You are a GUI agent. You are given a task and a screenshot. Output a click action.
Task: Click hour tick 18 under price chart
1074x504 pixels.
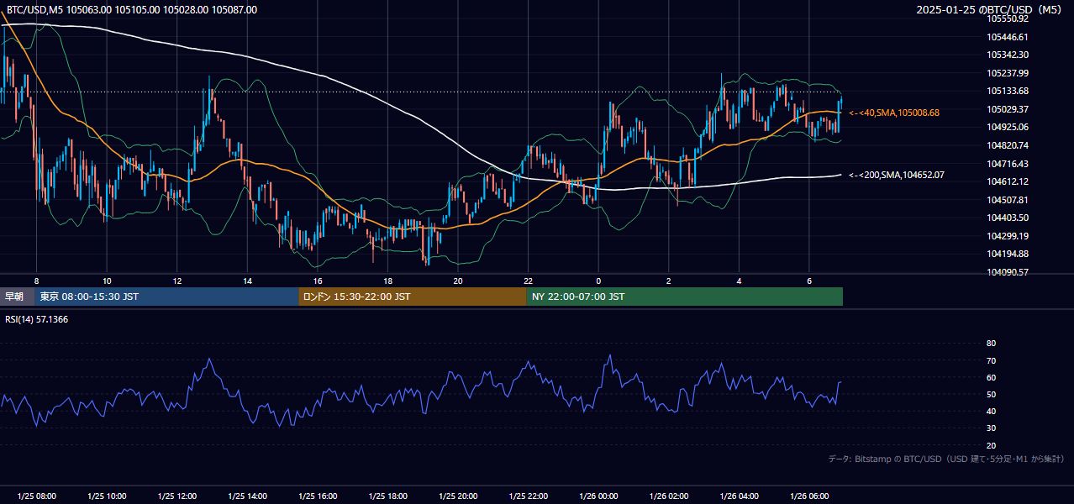(x=387, y=281)
